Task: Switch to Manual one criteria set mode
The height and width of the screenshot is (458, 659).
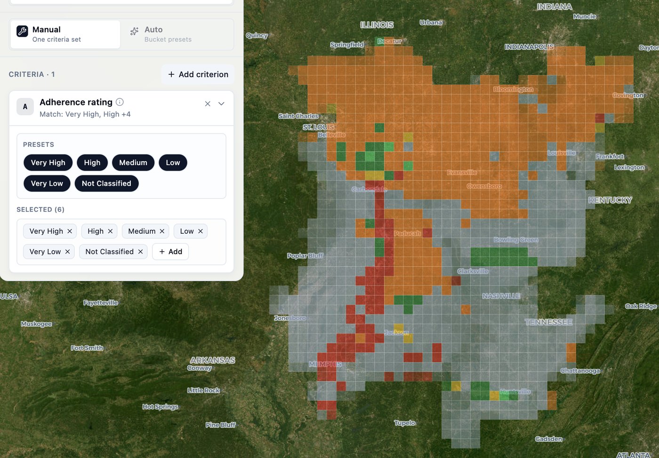Action: 65,34
